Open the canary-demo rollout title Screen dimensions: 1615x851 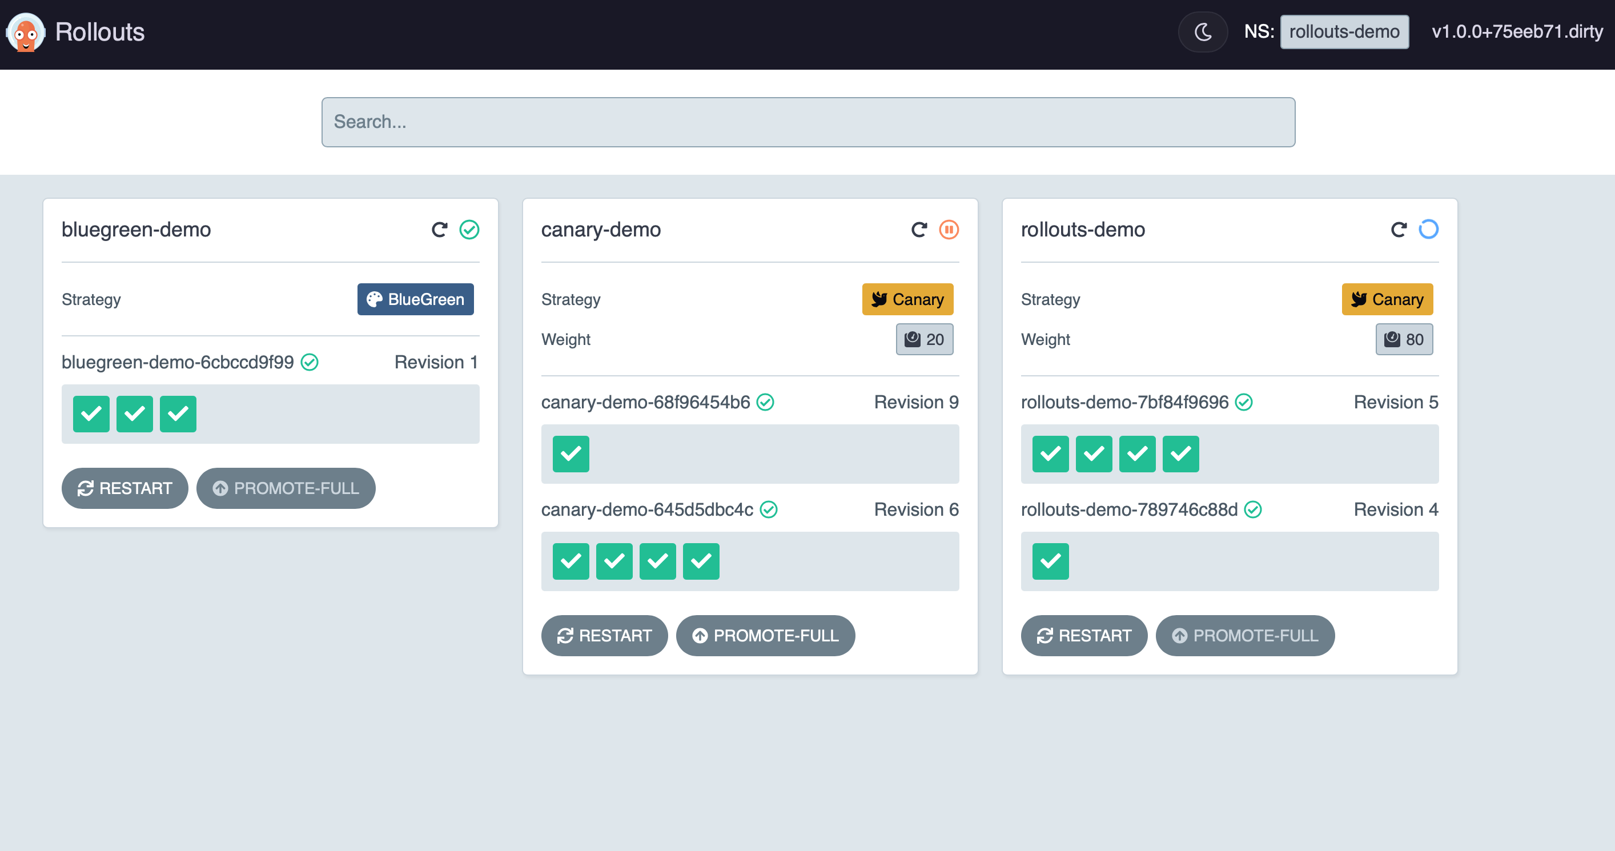pyautogui.click(x=601, y=230)
